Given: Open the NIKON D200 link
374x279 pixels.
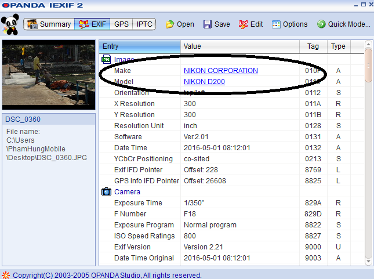Looking at the screenshot, I should 204,82.
